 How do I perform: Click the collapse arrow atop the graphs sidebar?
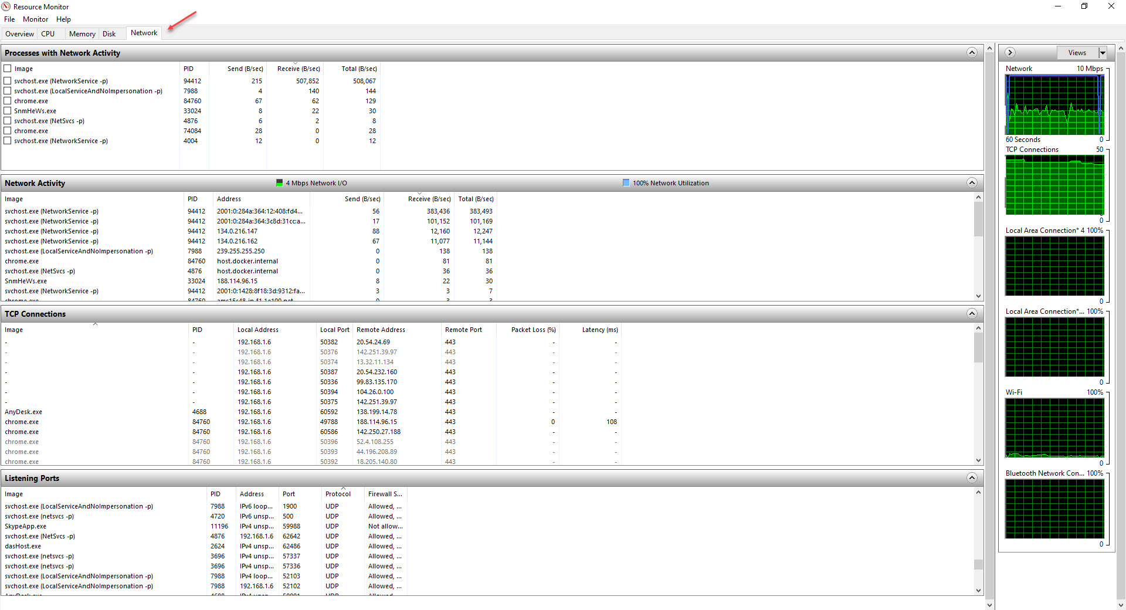(1010, 52)
